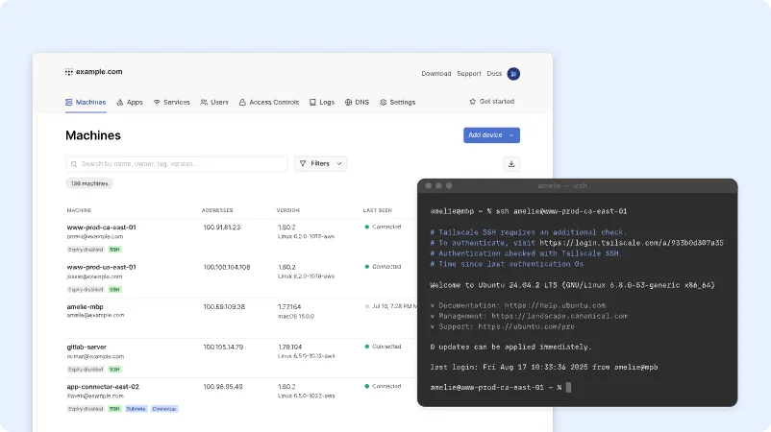Open the user avatar in header
This screenshot has height=432, width=771.
[513, 74]
